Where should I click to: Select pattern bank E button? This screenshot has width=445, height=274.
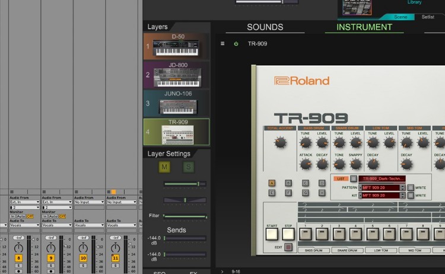click(x=272, y=193)
